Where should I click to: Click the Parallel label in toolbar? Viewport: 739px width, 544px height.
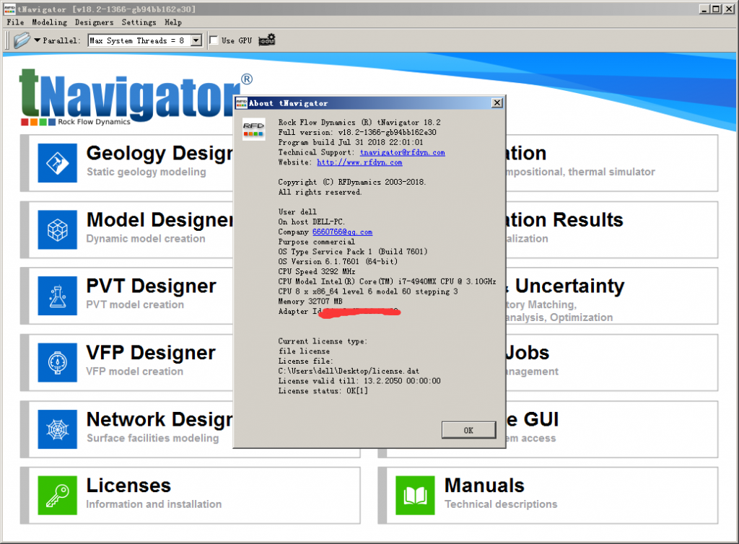(x=62, y=40)
